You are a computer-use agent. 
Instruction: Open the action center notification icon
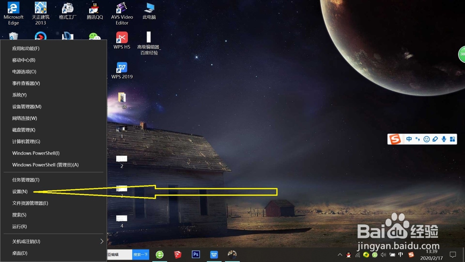[452, 255]
